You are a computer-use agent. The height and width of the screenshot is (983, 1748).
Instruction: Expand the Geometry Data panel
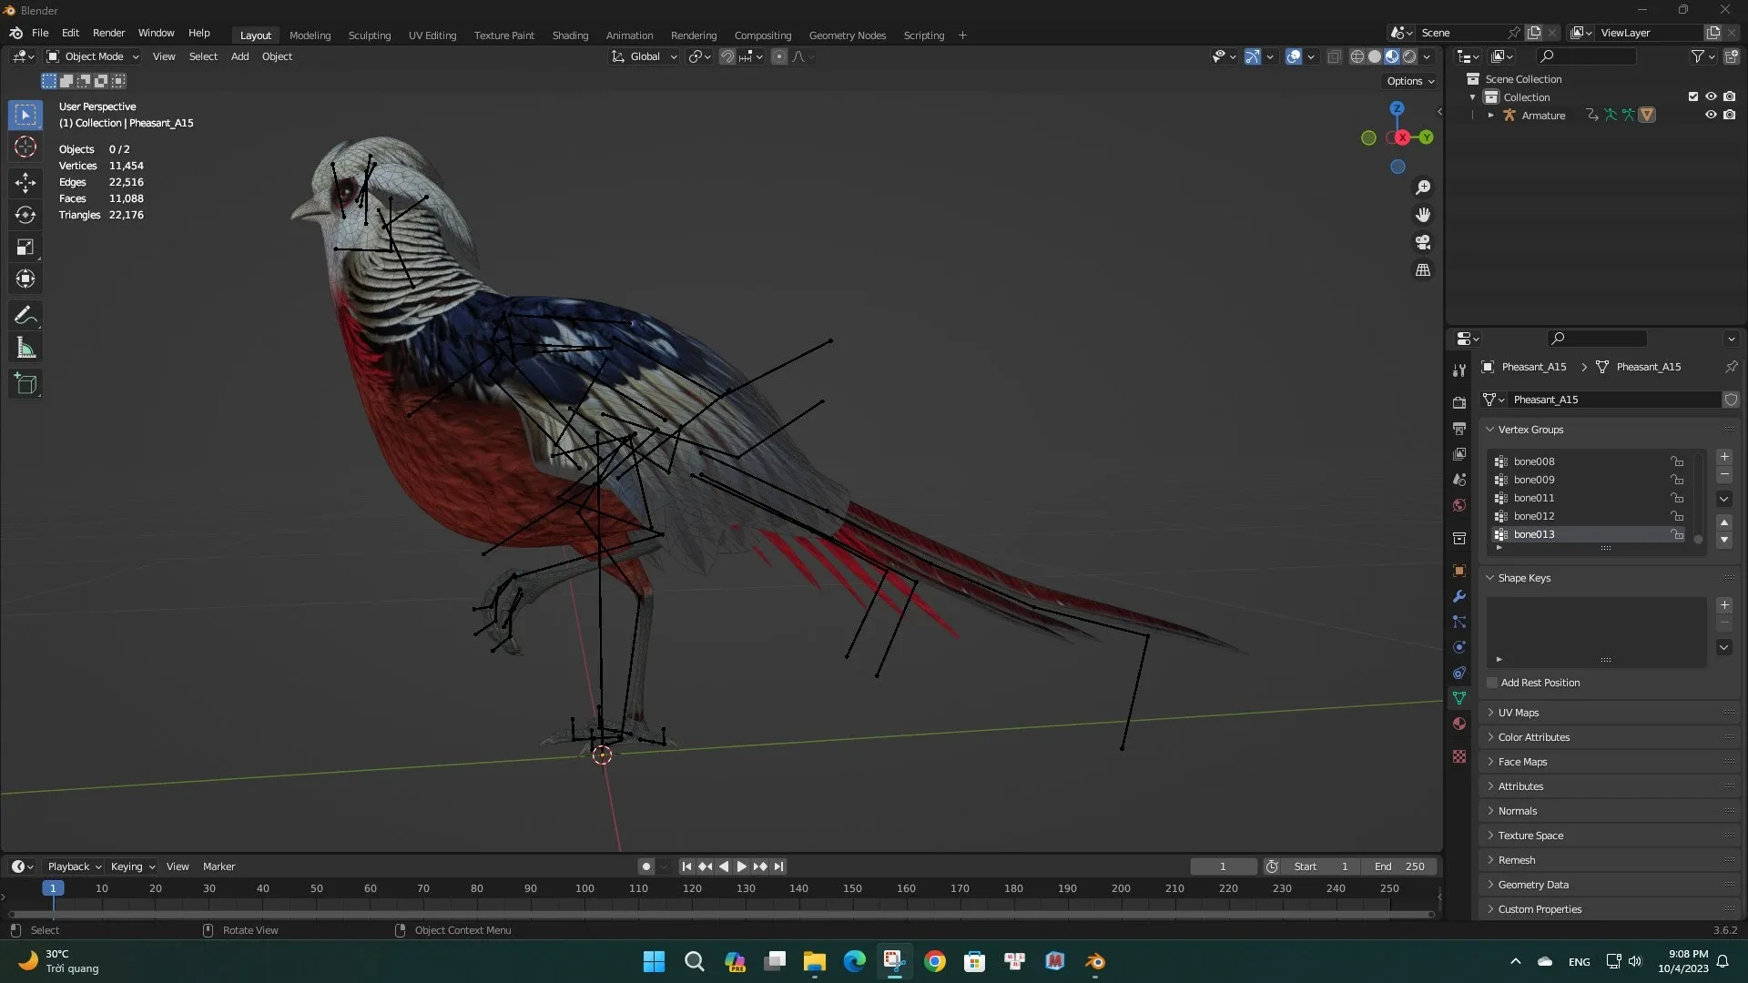(x=1490, y=885)
